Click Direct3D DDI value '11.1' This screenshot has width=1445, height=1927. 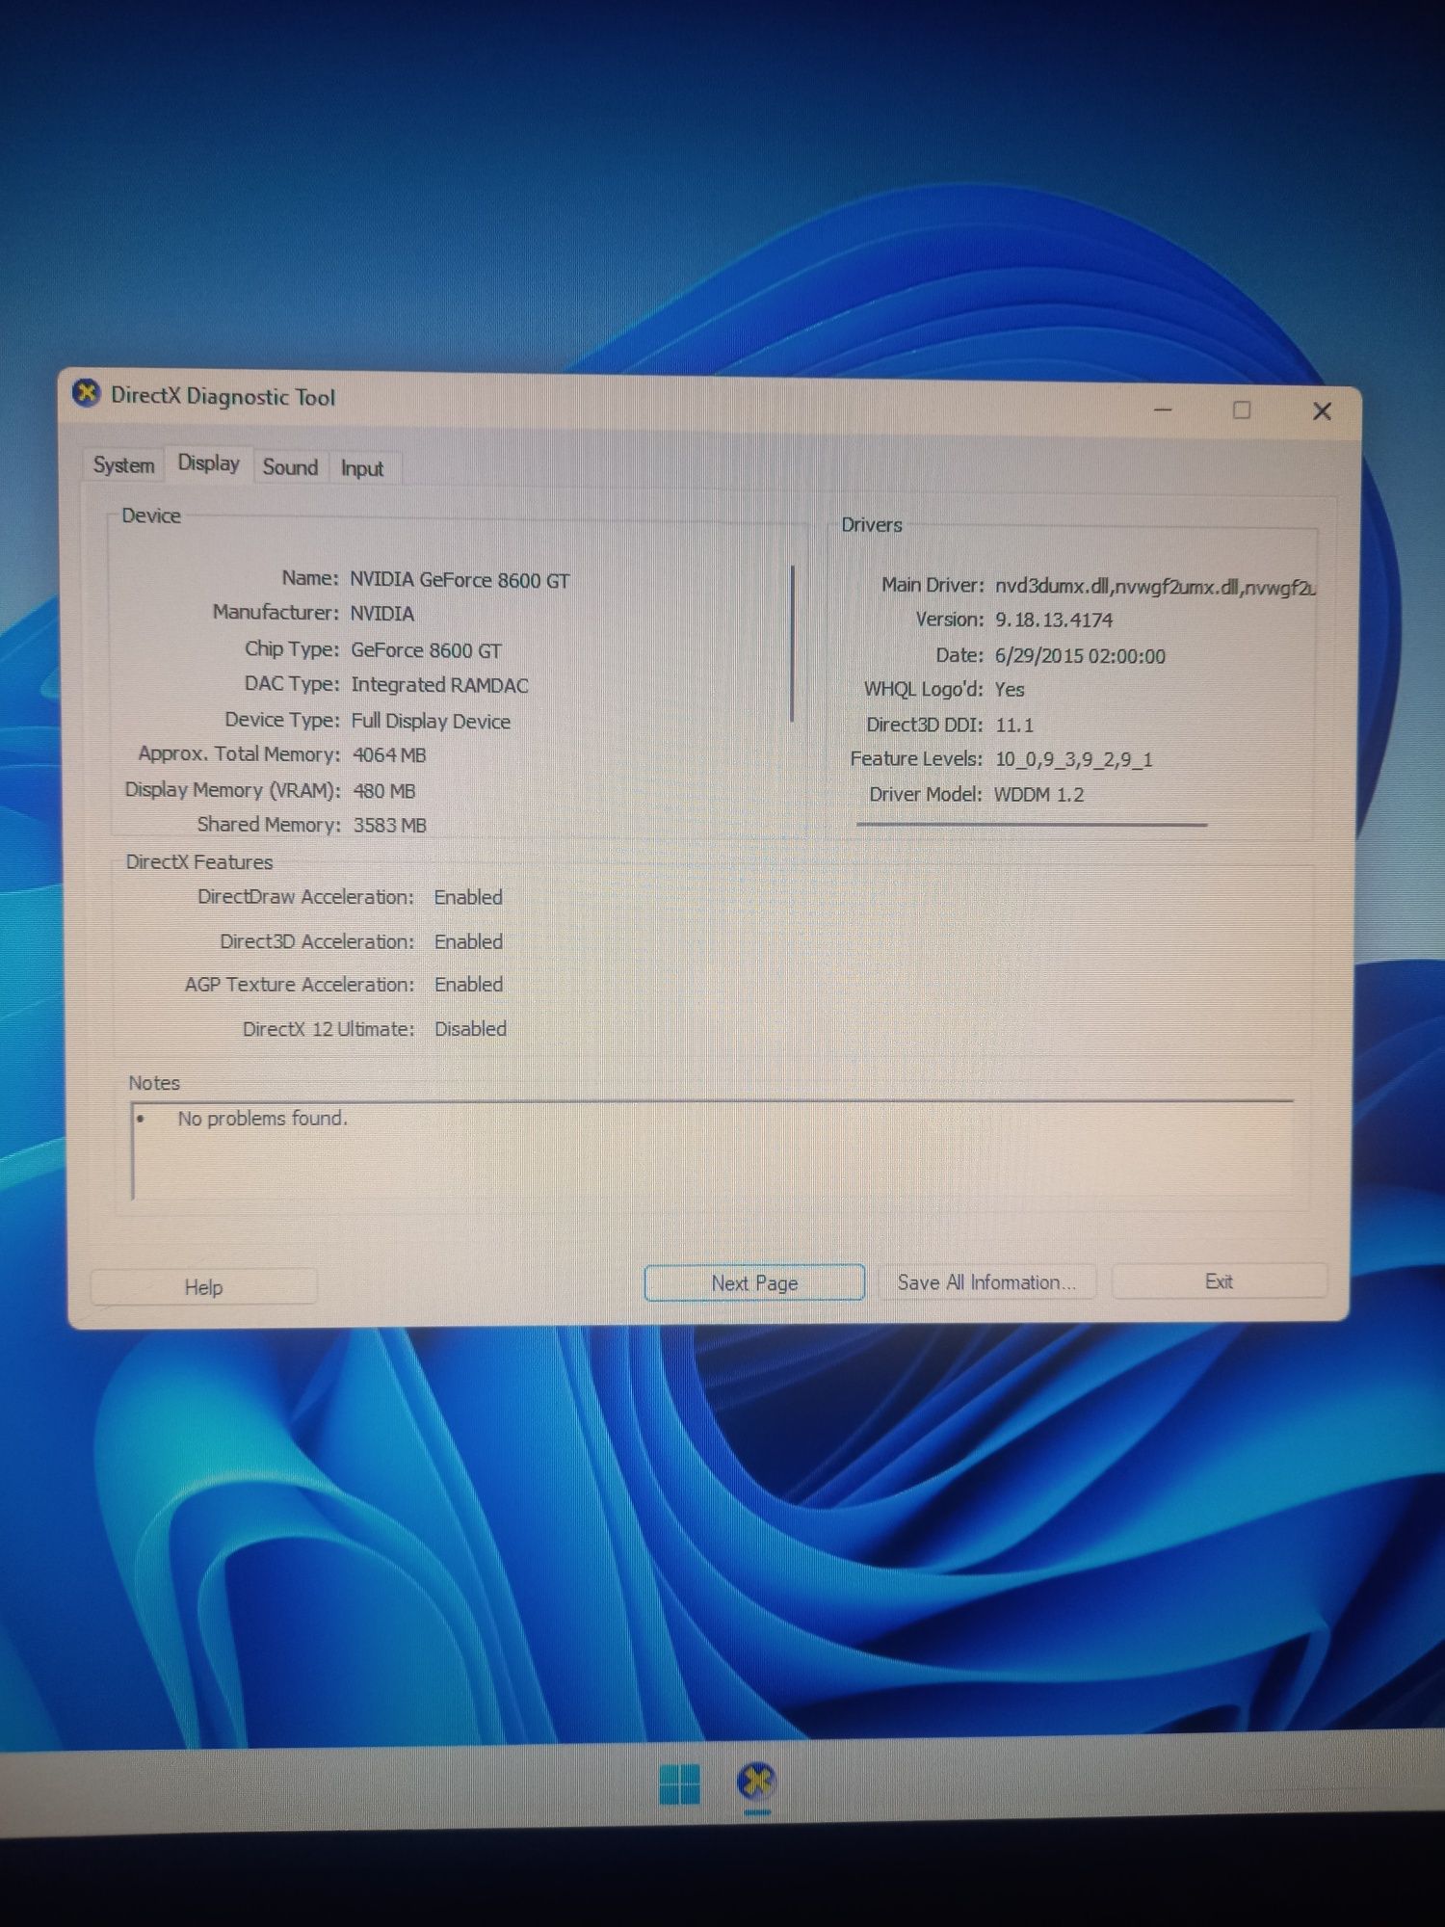(x=1014, y=726)
